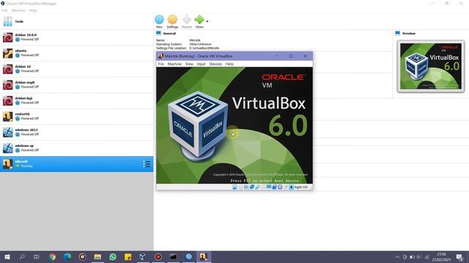469x263 pixels.
Task: Maximize the Mikrotik VM window
Action: [291, 56]
